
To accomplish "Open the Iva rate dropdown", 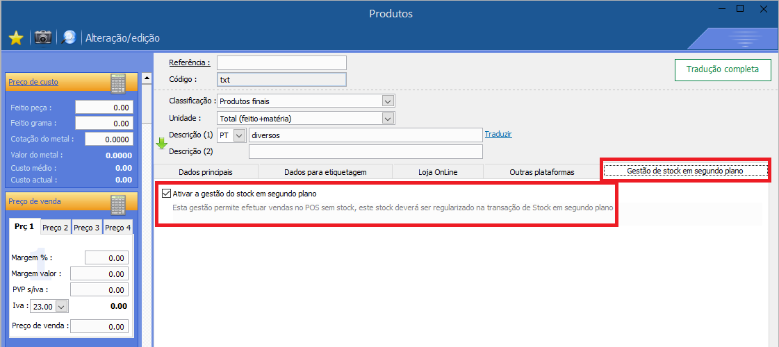I will coord(60,306).
